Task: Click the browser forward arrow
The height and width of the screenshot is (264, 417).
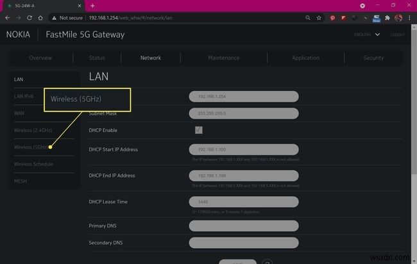Action: click(x=19, y=18)
